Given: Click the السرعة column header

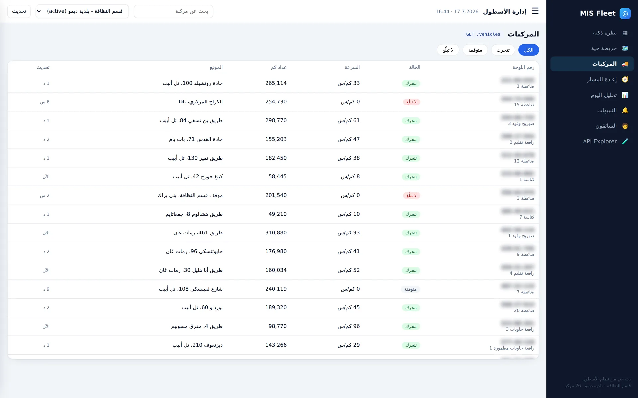Looking at the screenshot, I should tap(352, 67).
